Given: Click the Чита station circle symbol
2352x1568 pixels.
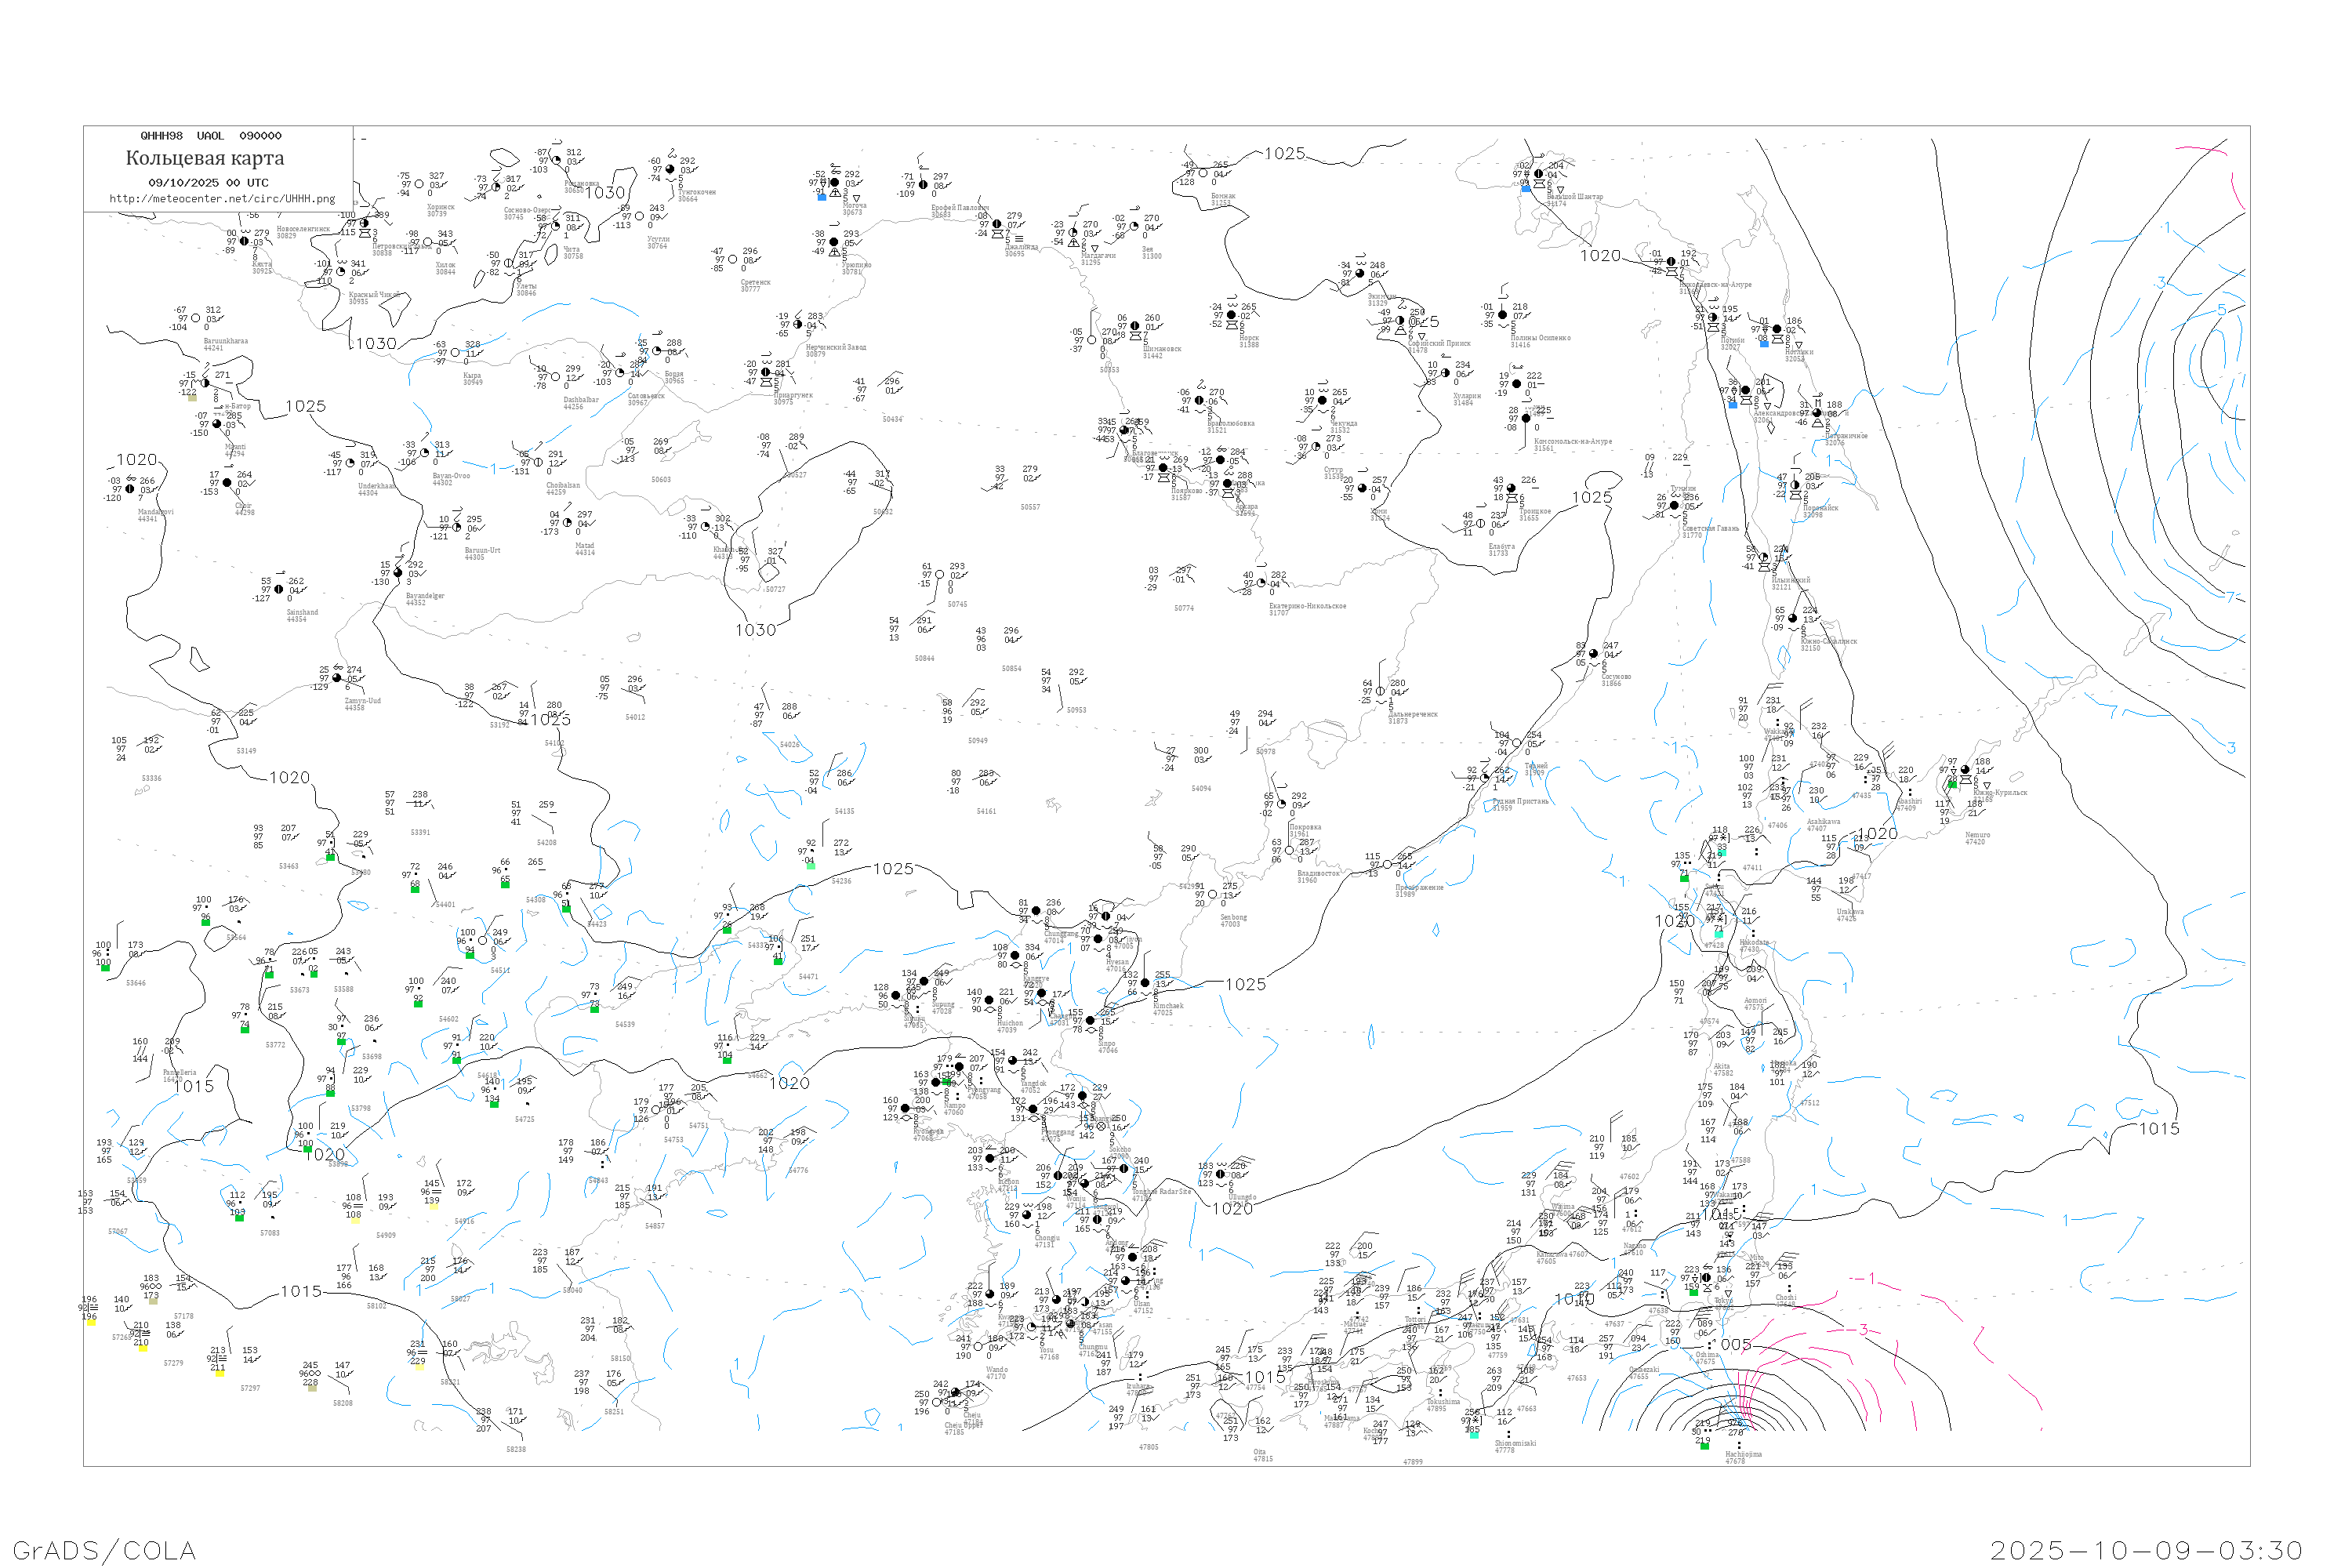Looking at the screenshot, I should (555, 226).
